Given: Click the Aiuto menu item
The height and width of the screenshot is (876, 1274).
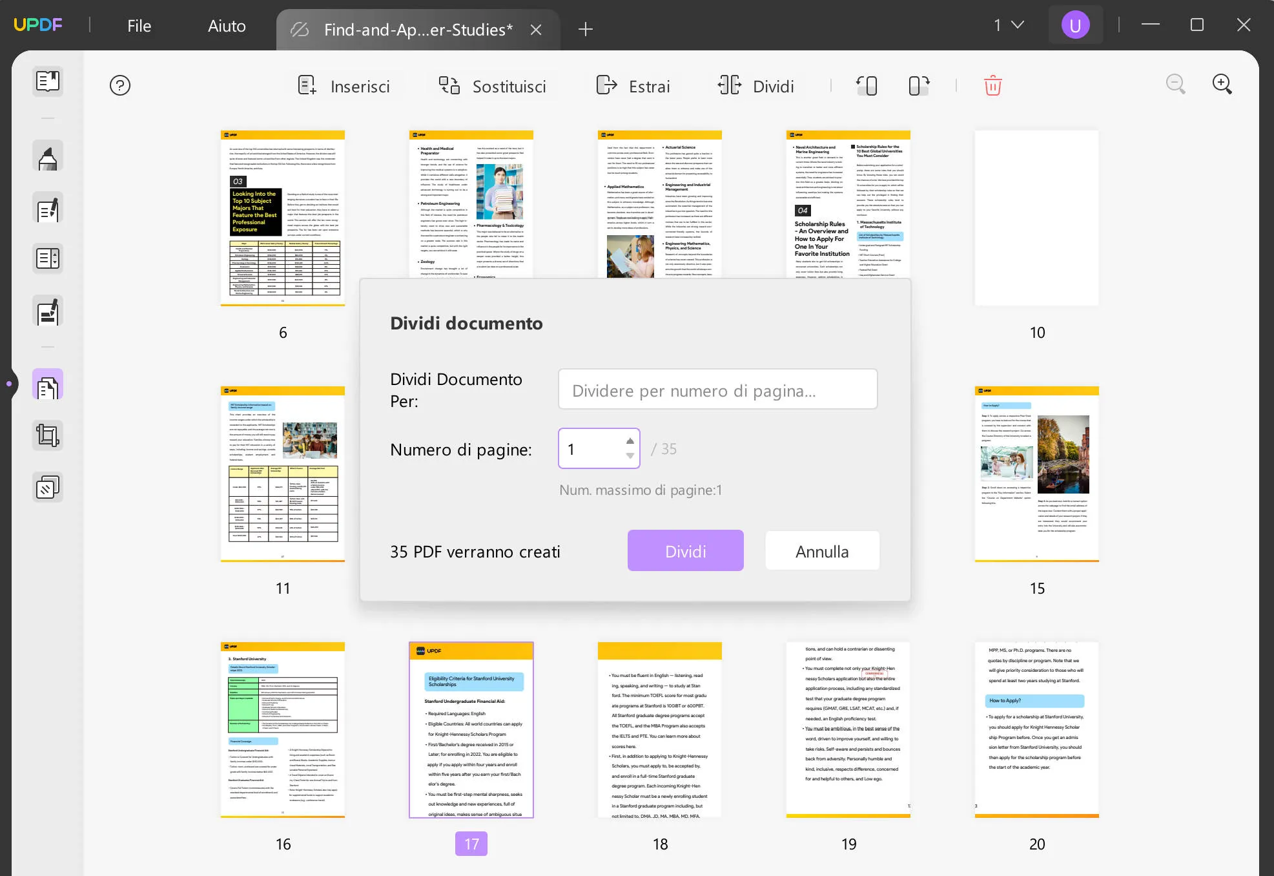Looking at the screenshot, I should pyautogui.click(x=227, y=25).
